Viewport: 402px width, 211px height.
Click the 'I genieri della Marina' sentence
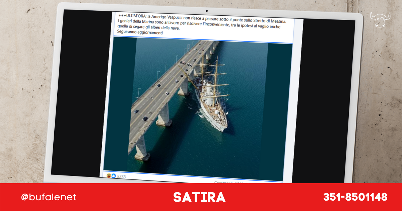[201, 21]
